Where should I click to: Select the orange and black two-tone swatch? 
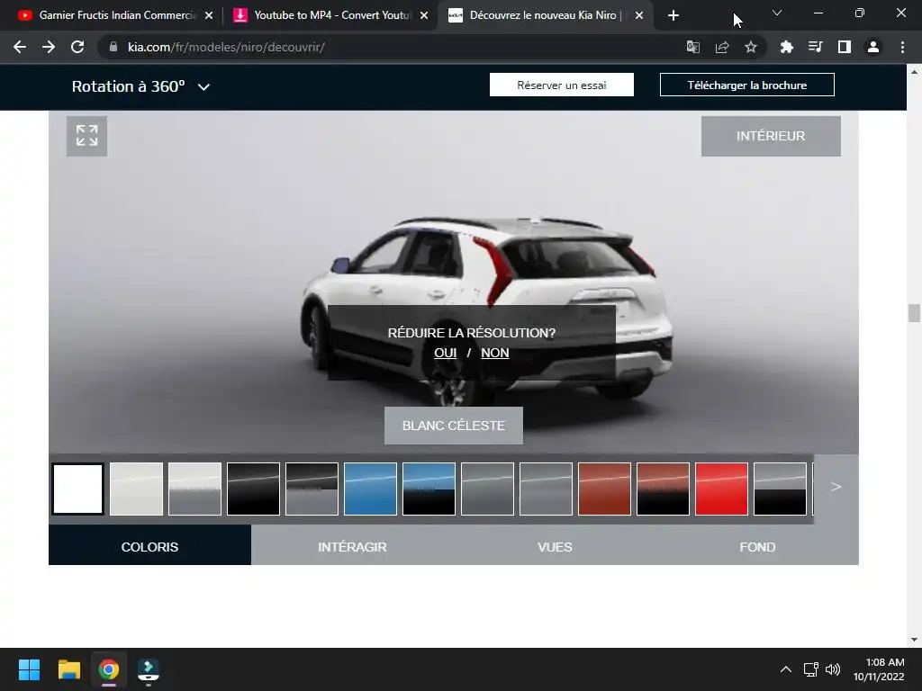pyautogui.click(x=663, y=489)
